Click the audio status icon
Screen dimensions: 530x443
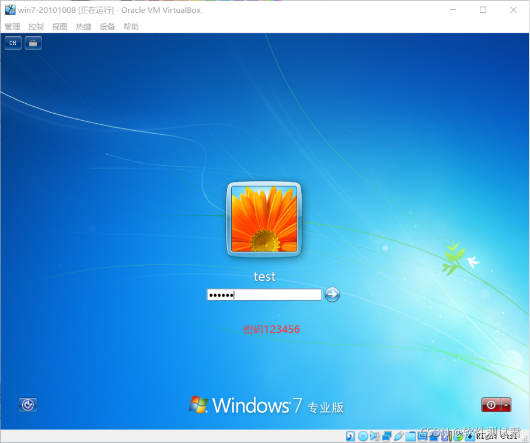point(375,436)
